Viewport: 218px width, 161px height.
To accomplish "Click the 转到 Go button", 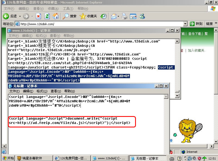I will click(196, 24).
